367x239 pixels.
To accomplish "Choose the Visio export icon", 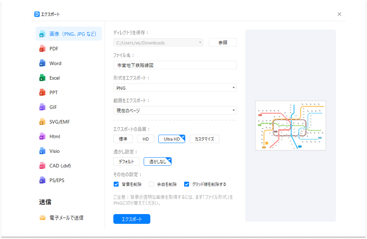I will coord(42,151).
